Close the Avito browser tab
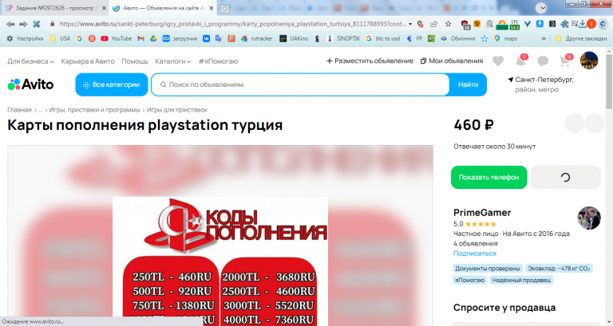 [211, 8]
